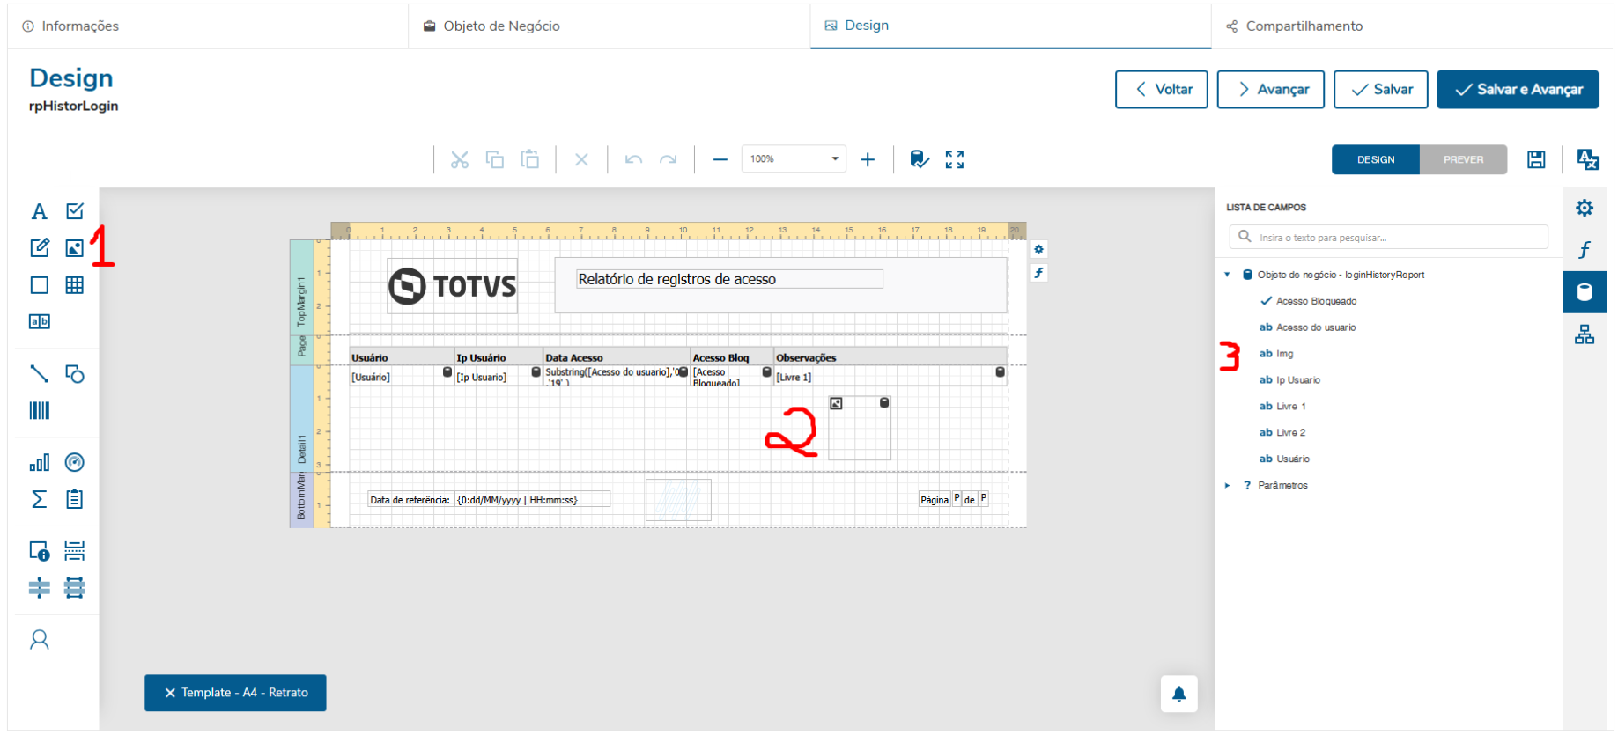Open the Objeto de Negócio tab
1618x735 pixels.
609,26
